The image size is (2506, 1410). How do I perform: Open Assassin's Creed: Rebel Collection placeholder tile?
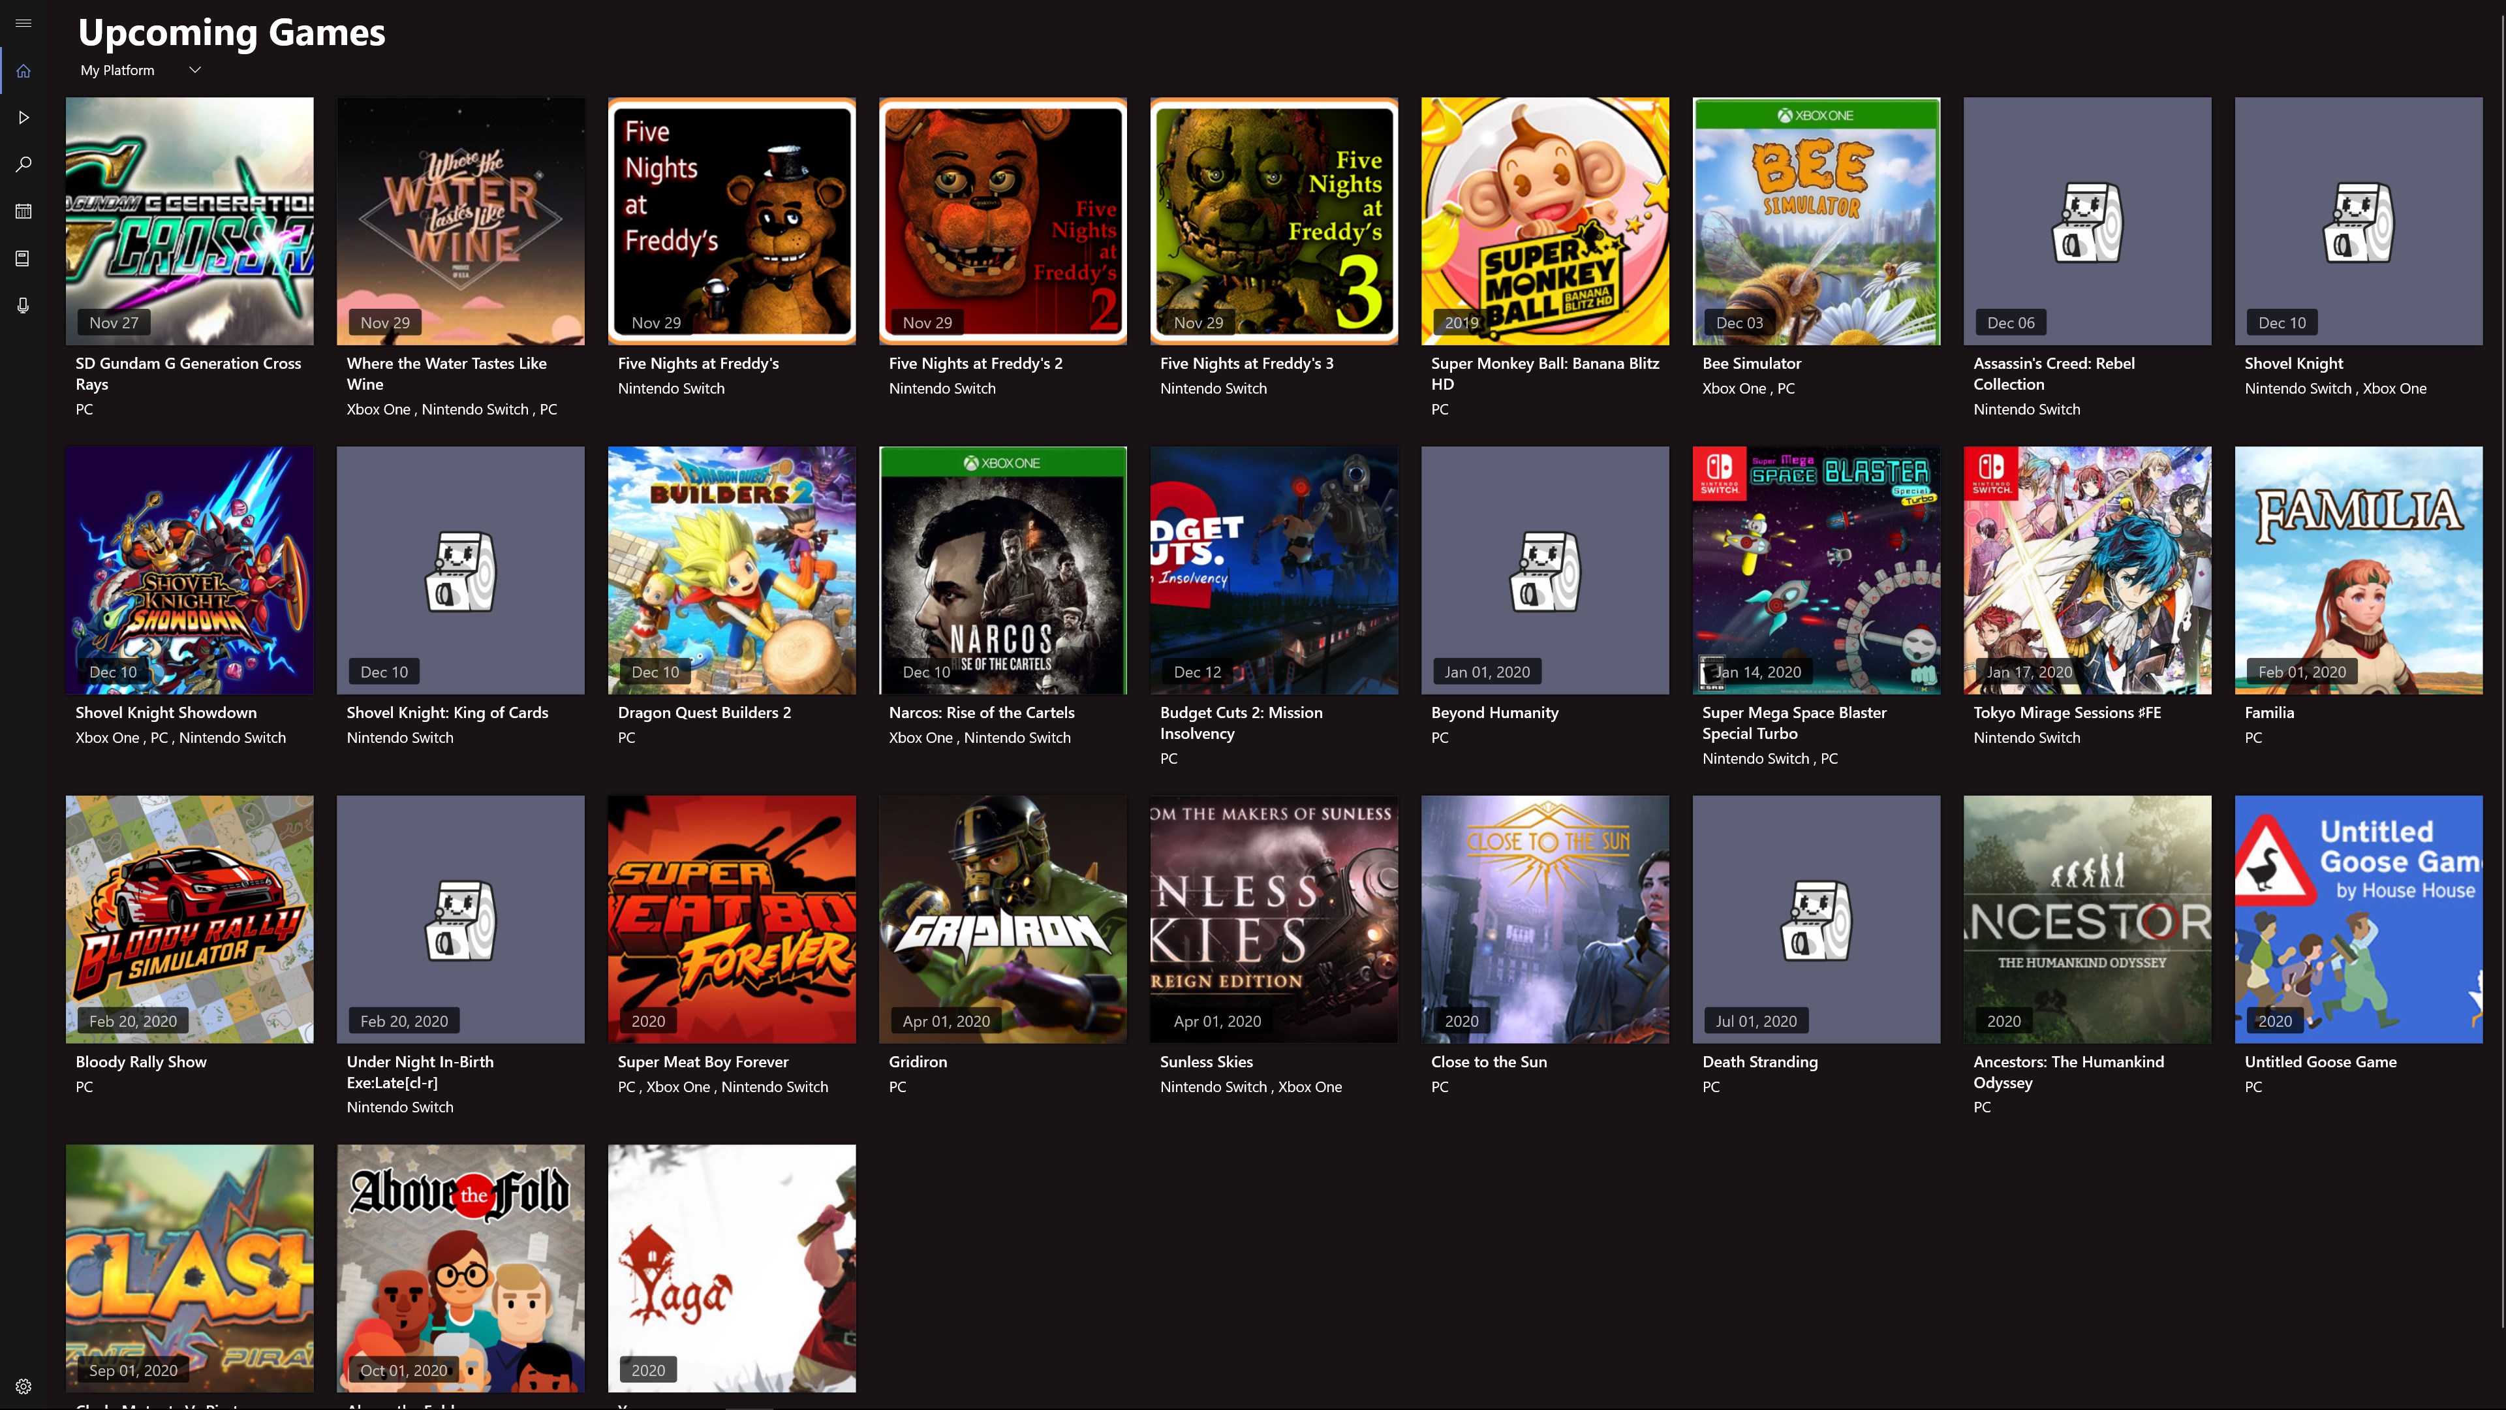click(x=2087, y=221)
